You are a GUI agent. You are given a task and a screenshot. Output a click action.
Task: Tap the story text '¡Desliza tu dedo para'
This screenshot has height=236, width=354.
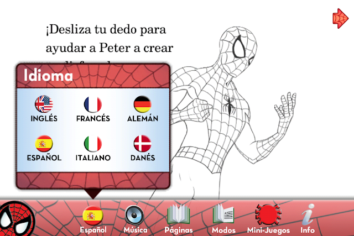(106, 29)
